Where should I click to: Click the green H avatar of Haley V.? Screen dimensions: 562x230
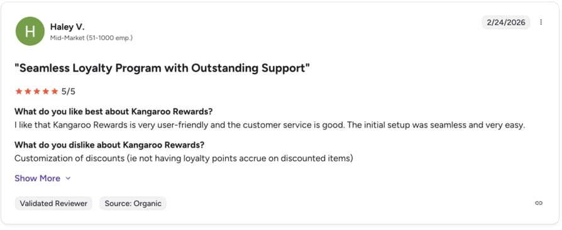tap(30, 31)
